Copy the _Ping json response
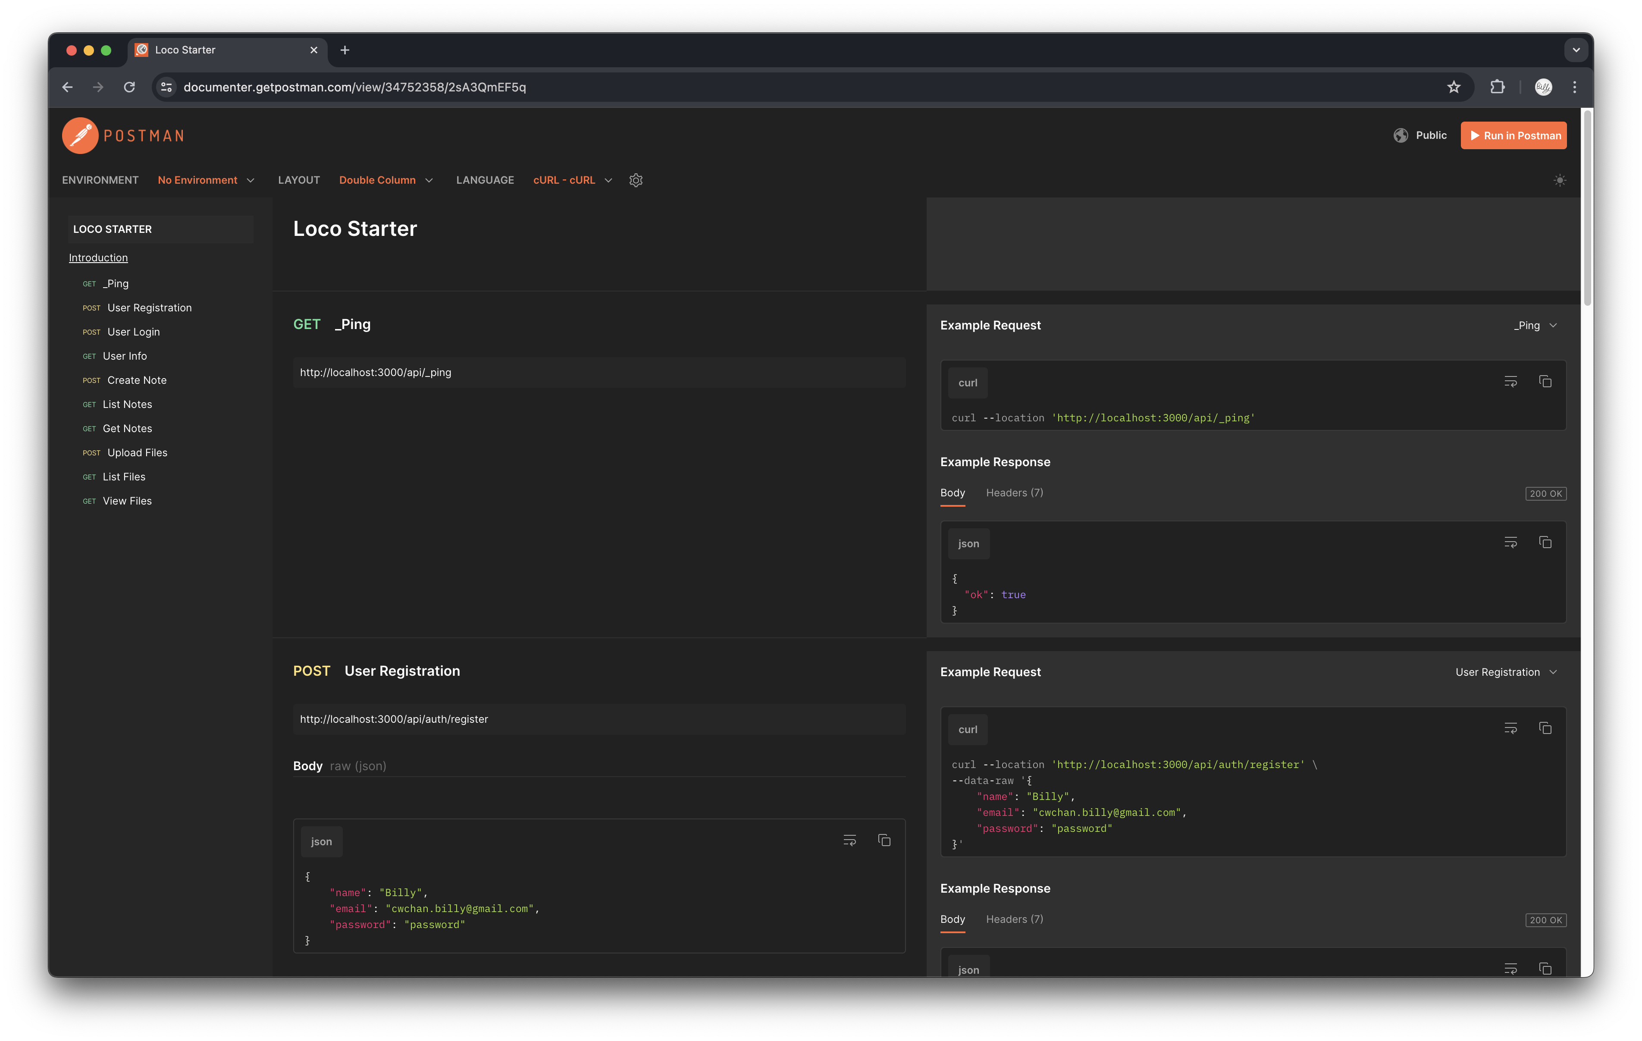1642x1041 pixels. pyautogui.click(x=1545, y=542)
